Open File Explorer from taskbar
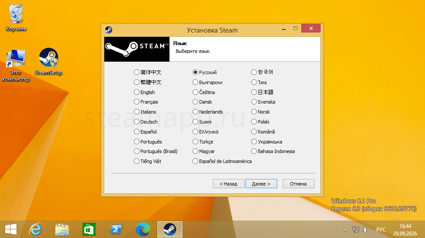 pos(62,229)
